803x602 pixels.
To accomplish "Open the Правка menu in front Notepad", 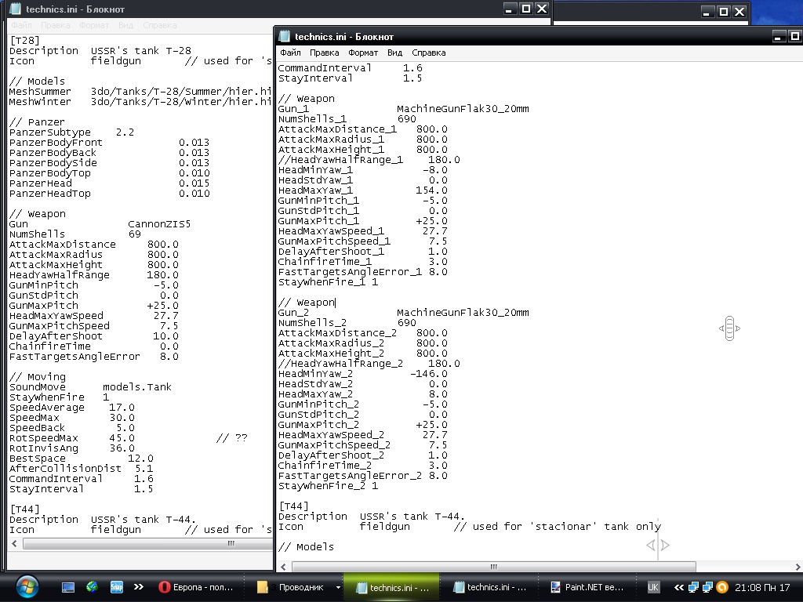I will point(324,53).
